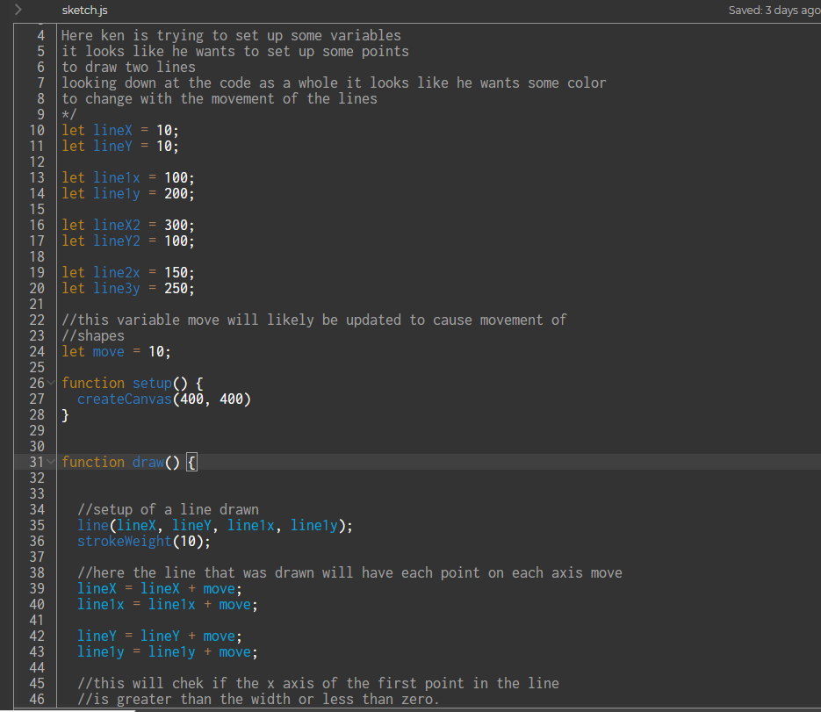Image resolution: width=821 pixels, height=712 pixels.
Task: Click the 'lineY = lineY + move;' statement
Action: [x=159, y=636]
